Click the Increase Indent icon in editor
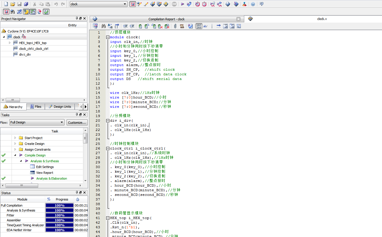Image resolution: width=382 pixels, height=237 pixels. (x=125, y=26)
